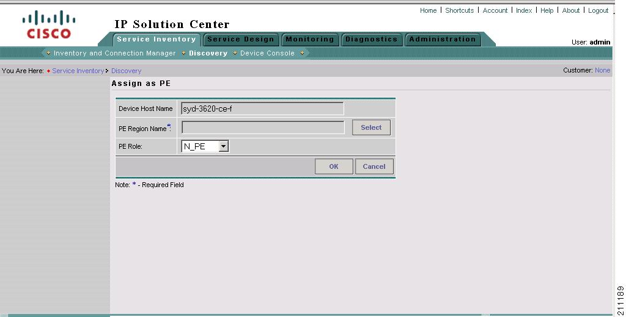Click the IP Solution Center title
Image resolution: width=626 pixels, height=317 pixels.
(172, 24)
